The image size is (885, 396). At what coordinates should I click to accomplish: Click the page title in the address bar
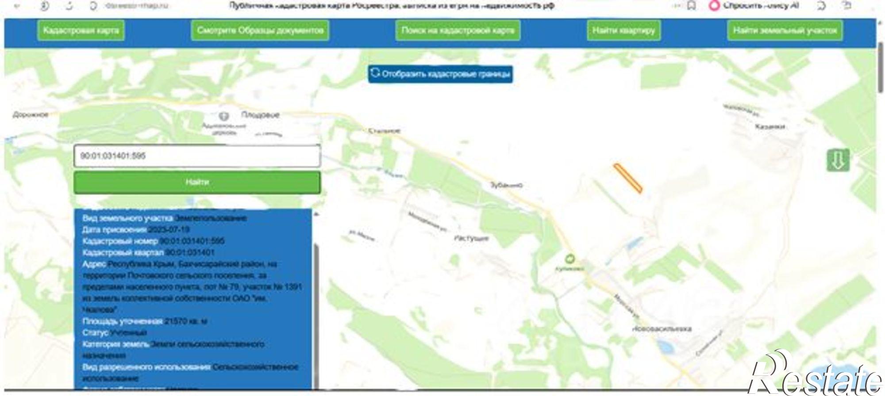point(391,6)
